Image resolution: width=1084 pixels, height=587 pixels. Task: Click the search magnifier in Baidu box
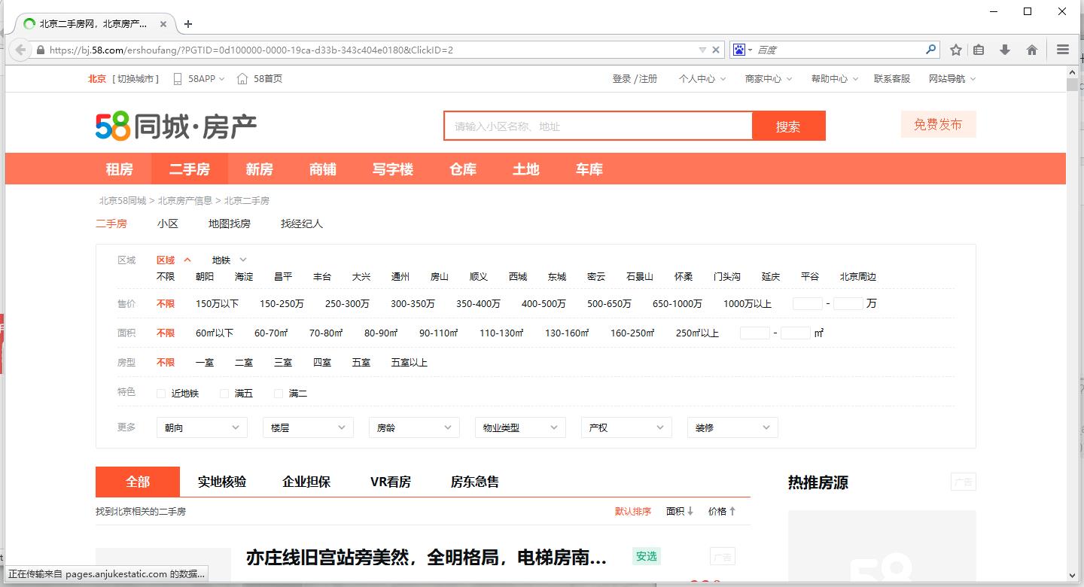coord(931,50)
